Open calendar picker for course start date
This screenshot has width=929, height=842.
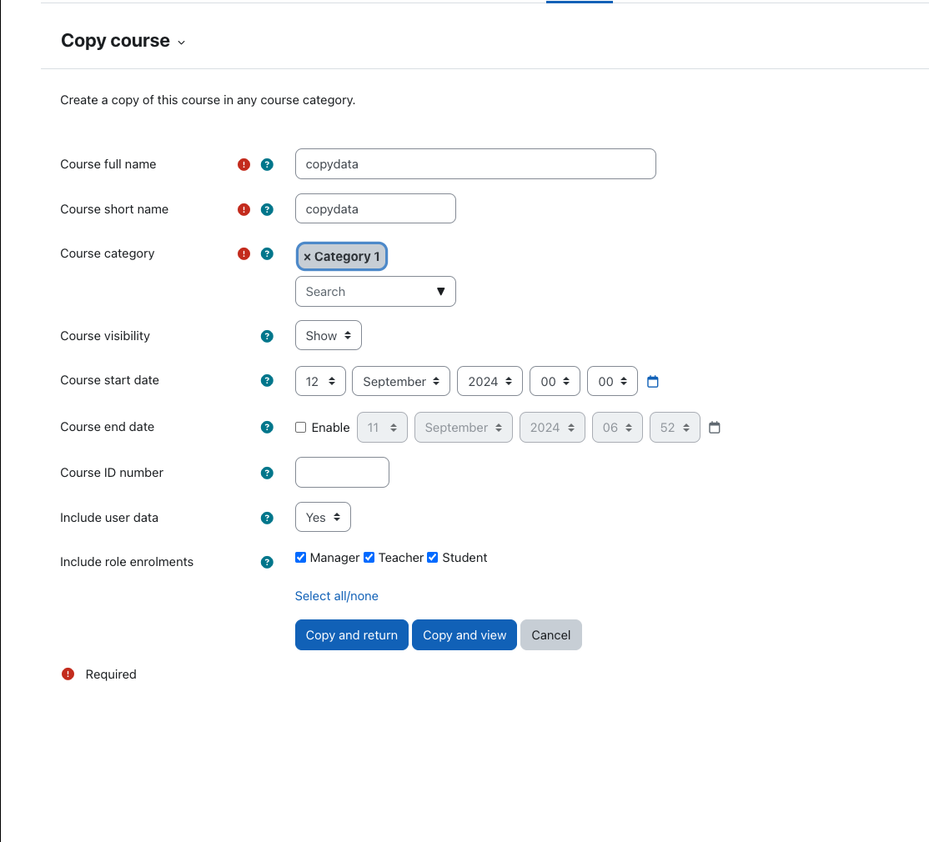tap(653, 382)
